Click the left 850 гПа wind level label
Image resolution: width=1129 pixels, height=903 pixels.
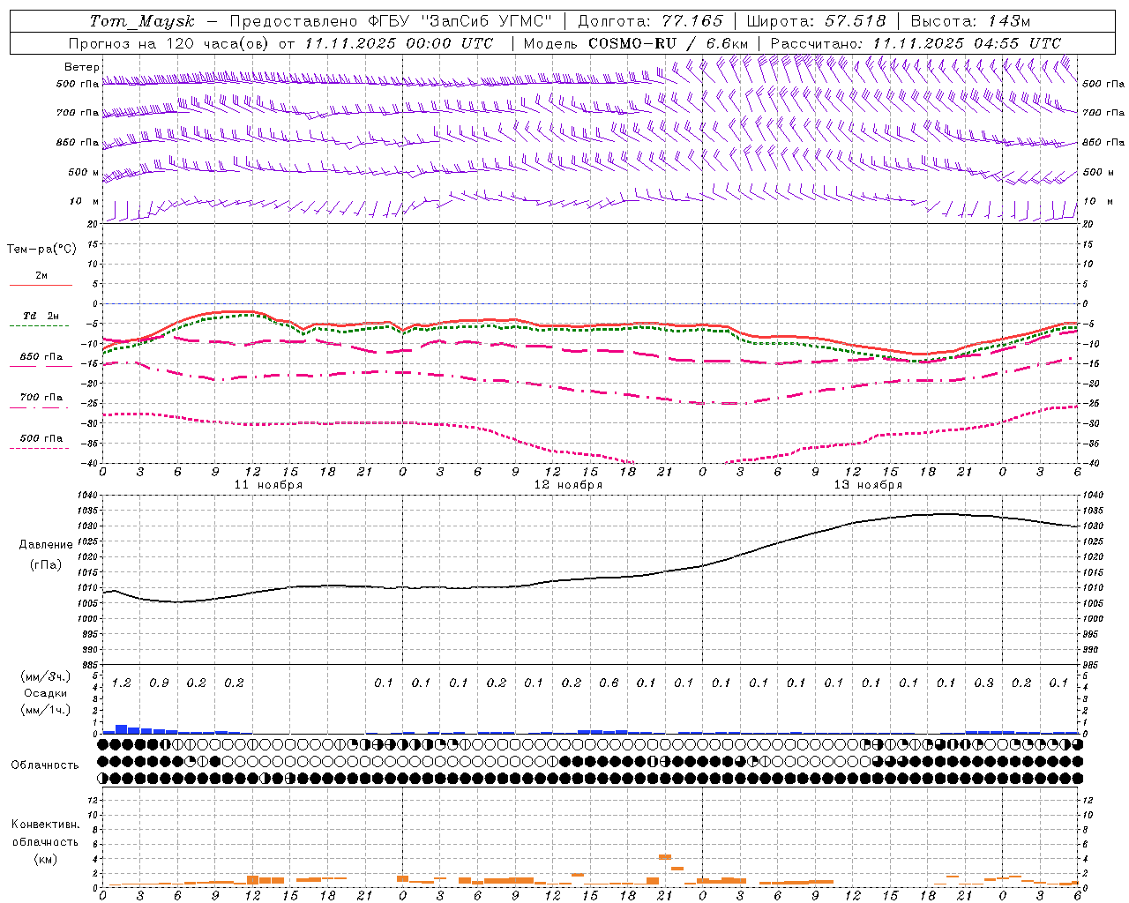[78, 142]
